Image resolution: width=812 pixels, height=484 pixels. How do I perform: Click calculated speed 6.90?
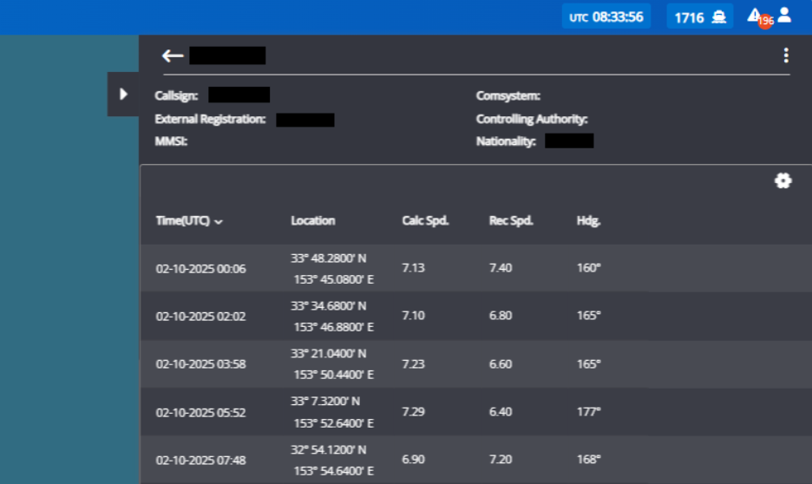(x=413, y=459)
